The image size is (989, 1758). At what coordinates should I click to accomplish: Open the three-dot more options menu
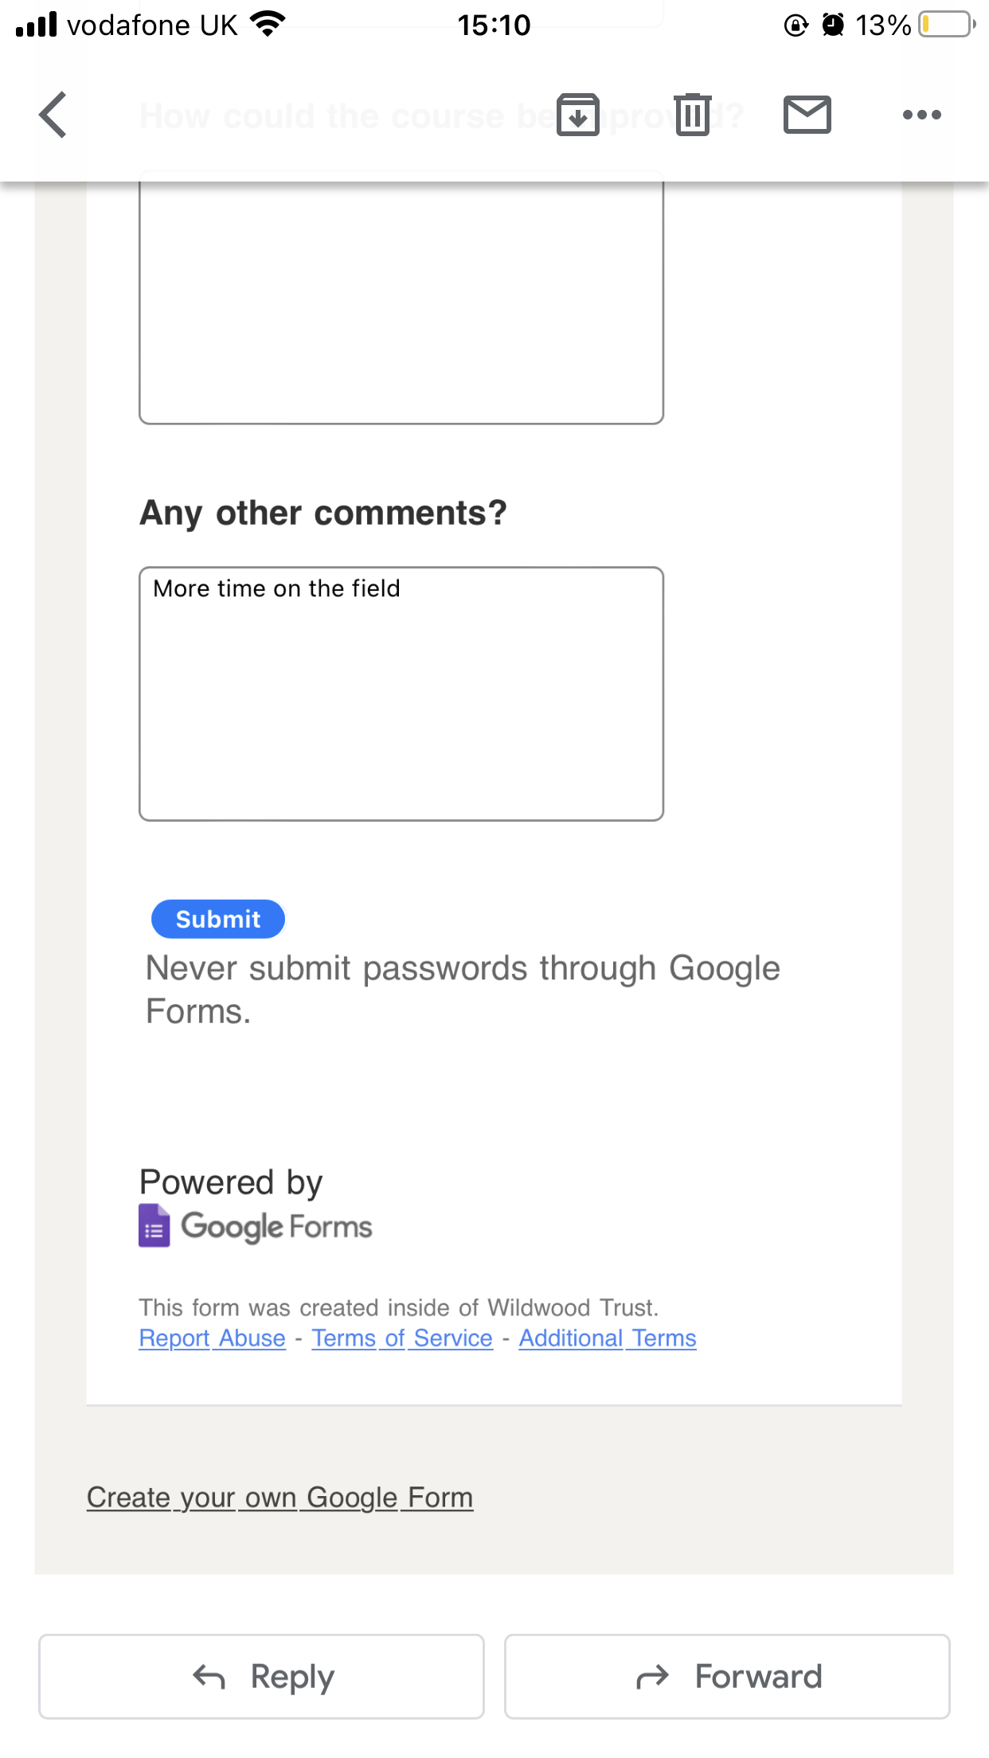point(921,115)
